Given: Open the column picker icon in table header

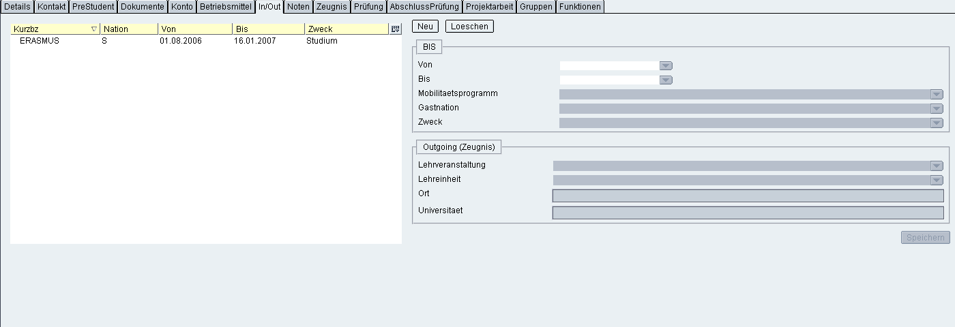Looking at the screenshot, I should [395, 29].
